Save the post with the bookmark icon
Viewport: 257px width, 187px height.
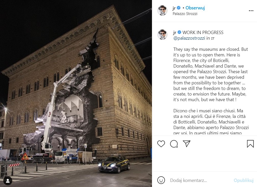tap(250, 144)
